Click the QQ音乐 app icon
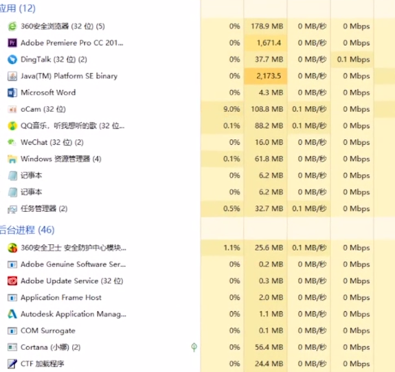Image resolution: width=395 pixels, height=372 pixels. 12,126
